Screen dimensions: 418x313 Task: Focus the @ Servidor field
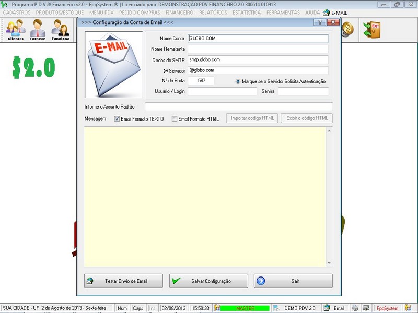258,70
